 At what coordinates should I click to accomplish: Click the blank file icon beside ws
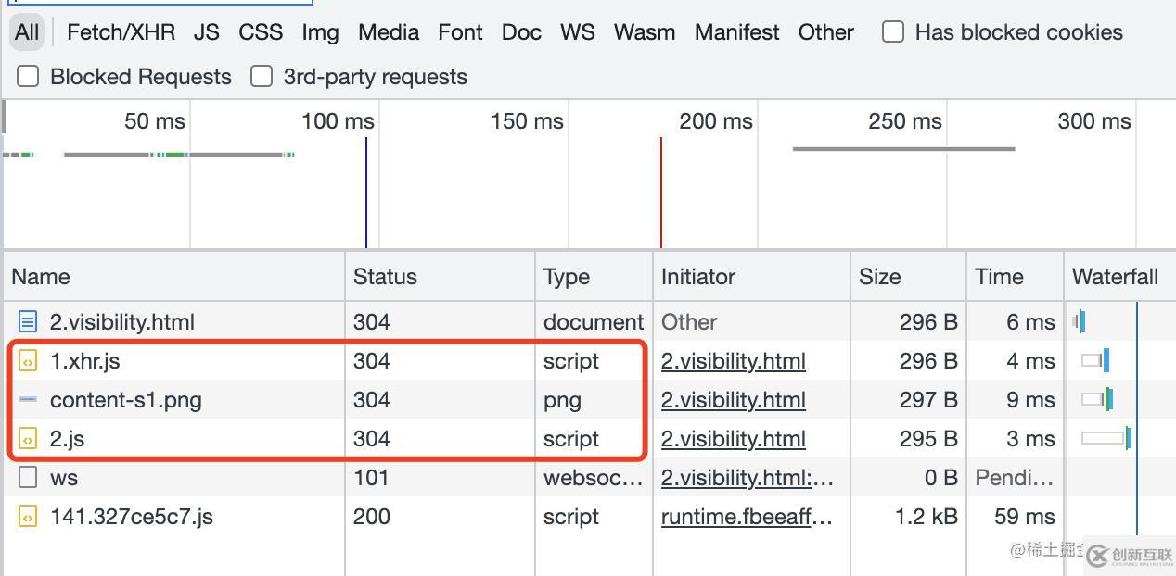28,478
